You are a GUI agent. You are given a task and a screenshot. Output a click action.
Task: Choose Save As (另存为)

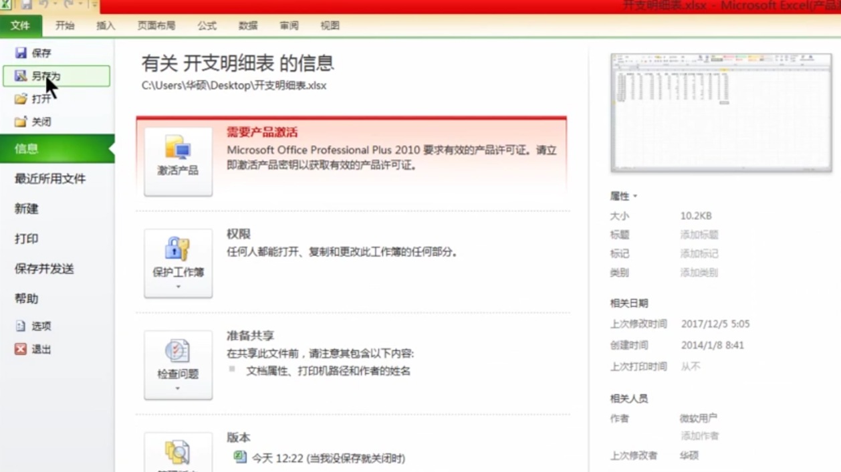[56, 76]
